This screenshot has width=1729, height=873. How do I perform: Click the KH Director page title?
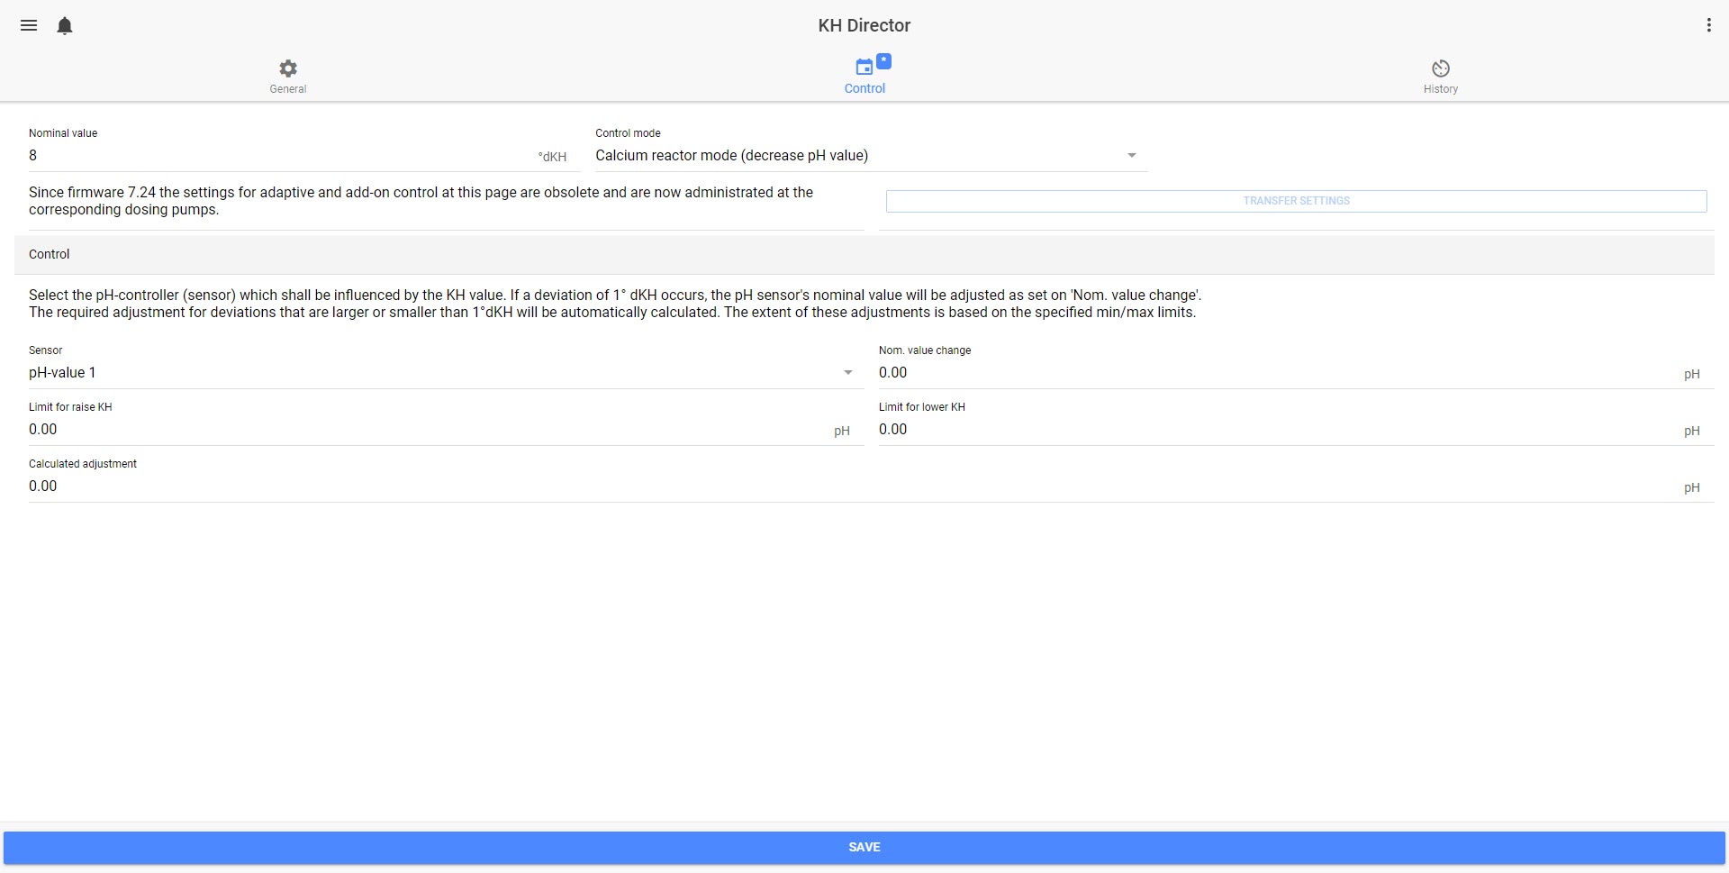click(x=864, y=25)
